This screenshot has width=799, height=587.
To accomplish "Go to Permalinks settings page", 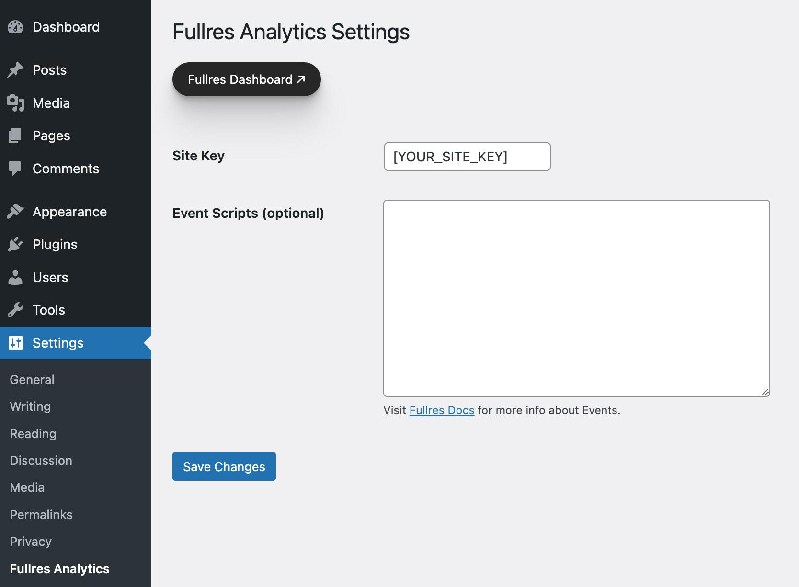I will tap(41, 515).
